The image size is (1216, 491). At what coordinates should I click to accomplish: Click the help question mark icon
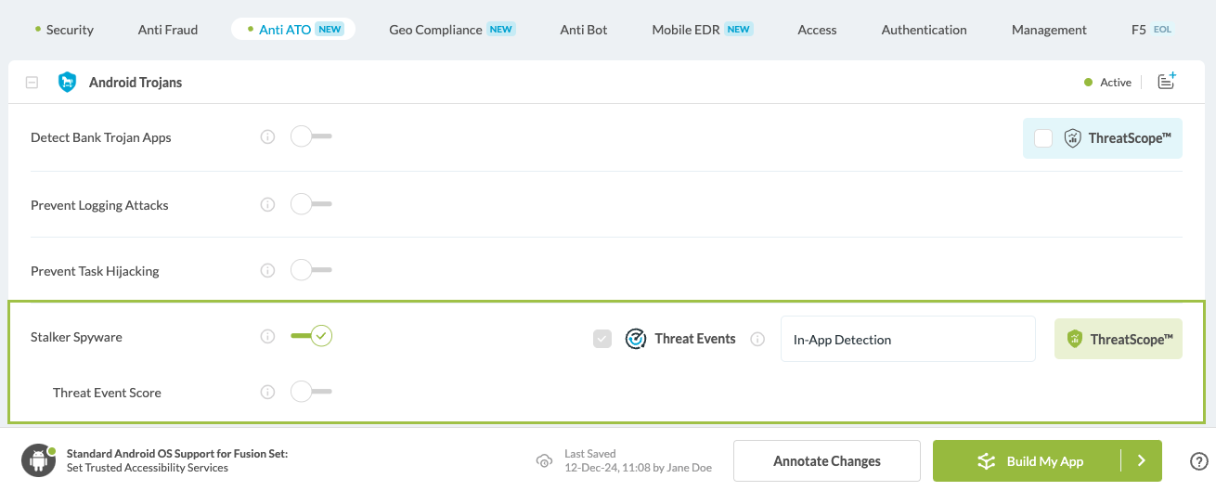click(x=1198, y=461)
